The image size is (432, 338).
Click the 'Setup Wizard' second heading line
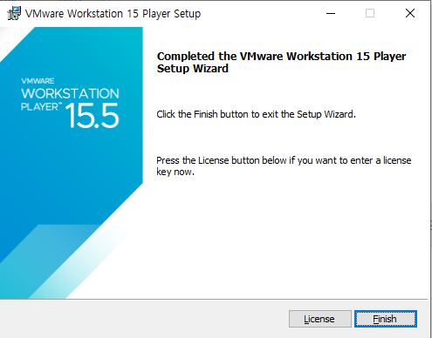(x=193, y=69)
